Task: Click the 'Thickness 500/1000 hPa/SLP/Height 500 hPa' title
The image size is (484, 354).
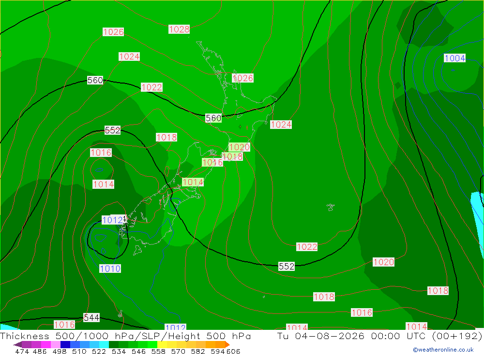Action: (125, 336)
